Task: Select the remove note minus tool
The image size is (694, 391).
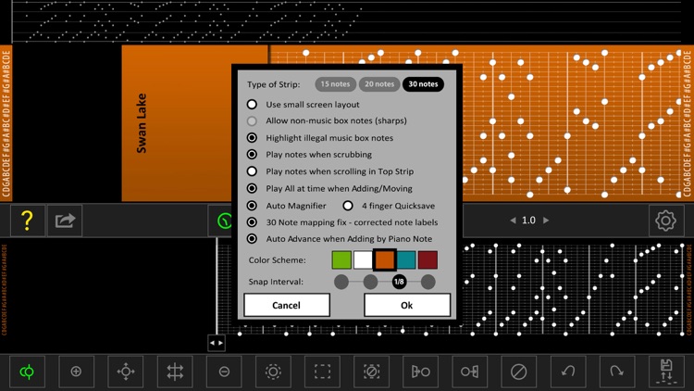Action: (x=224, y=372)
